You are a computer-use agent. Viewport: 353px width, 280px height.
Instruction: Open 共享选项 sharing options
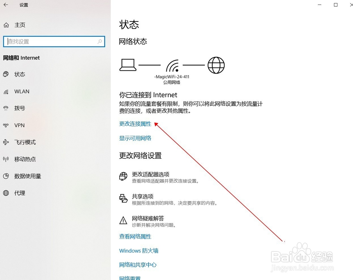142,196
